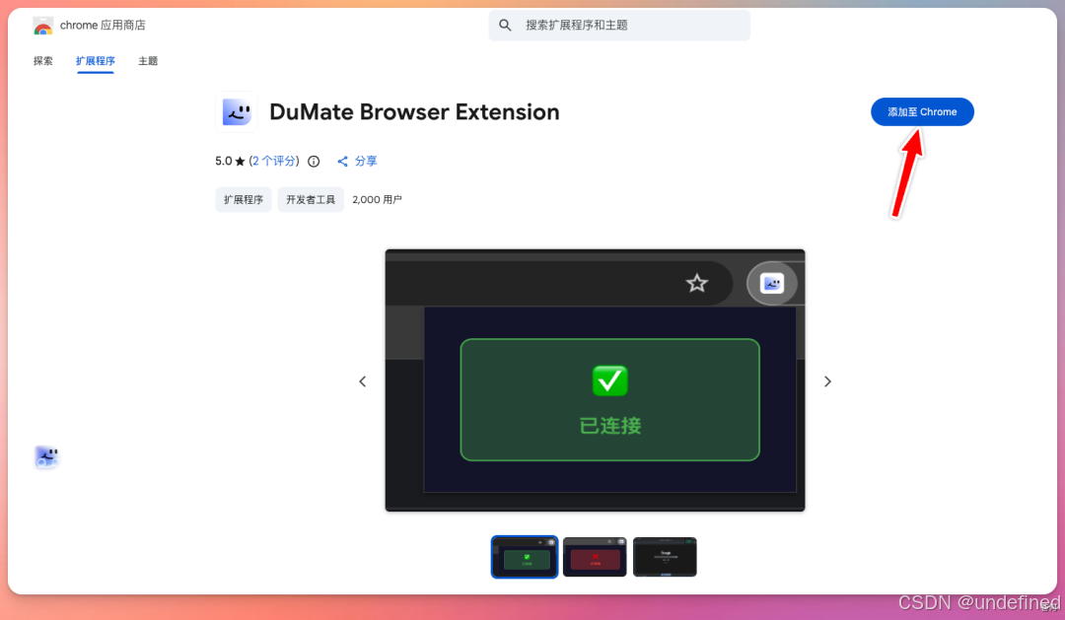This screenshot has height=620, width=1065.
Task: Open the 2 个评分 ratings link
Action: [x=274, y=161]
